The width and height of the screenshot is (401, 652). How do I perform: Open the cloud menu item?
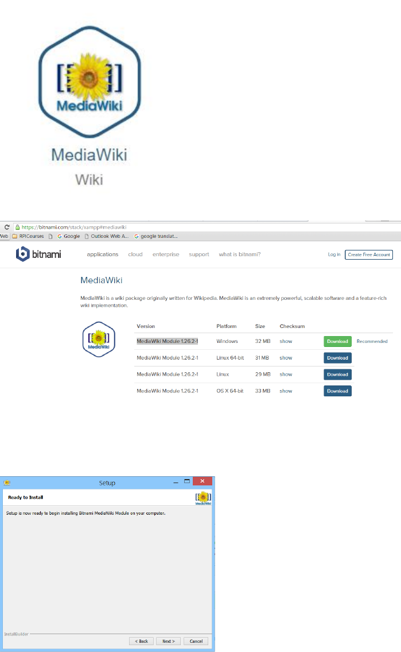(135, 254)
